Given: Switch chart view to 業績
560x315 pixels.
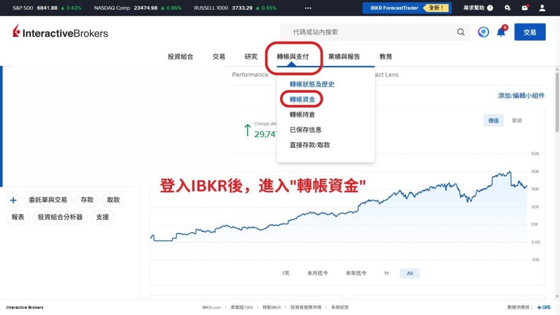Looking at the screenshot, I should tap(517, 120).
